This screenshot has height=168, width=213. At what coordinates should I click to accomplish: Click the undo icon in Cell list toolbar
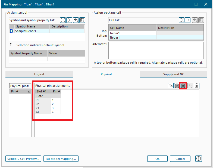point(195,20)
